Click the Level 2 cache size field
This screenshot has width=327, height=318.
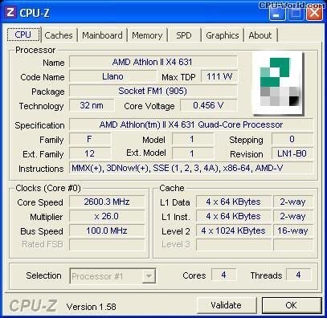click(233, 230)
